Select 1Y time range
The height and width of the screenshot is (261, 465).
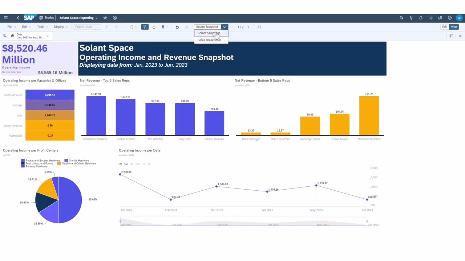click(x=144, y=164)
